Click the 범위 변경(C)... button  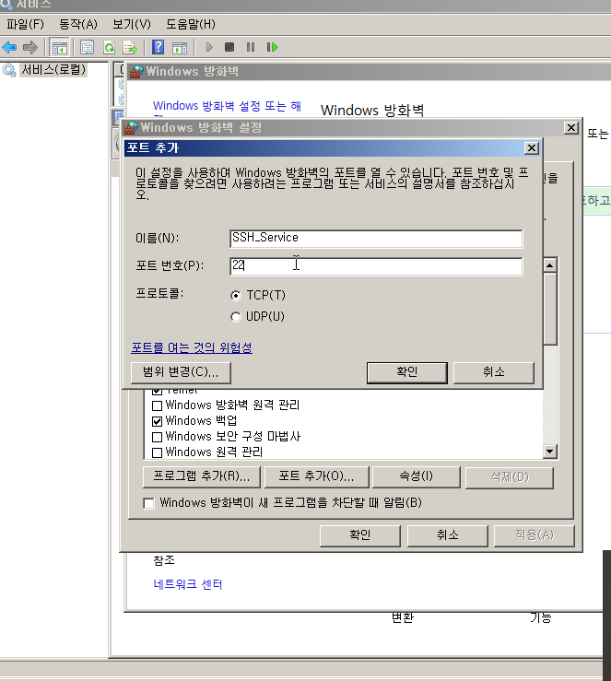point(181,372)
